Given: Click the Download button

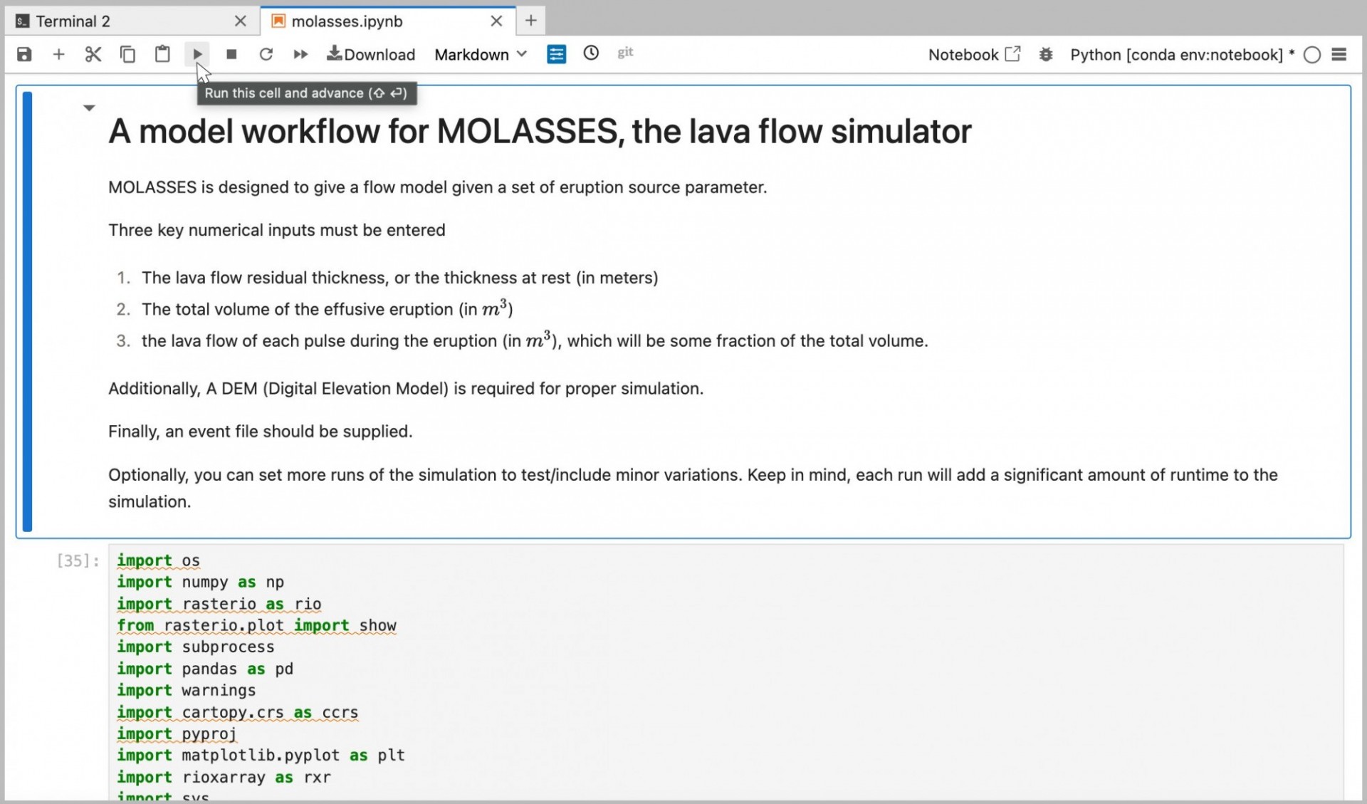Looking at the screenshot, I should coord(371,54).
